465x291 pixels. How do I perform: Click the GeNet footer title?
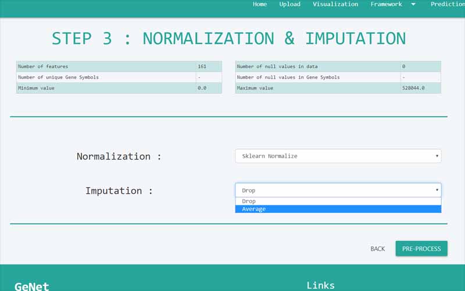31,286
